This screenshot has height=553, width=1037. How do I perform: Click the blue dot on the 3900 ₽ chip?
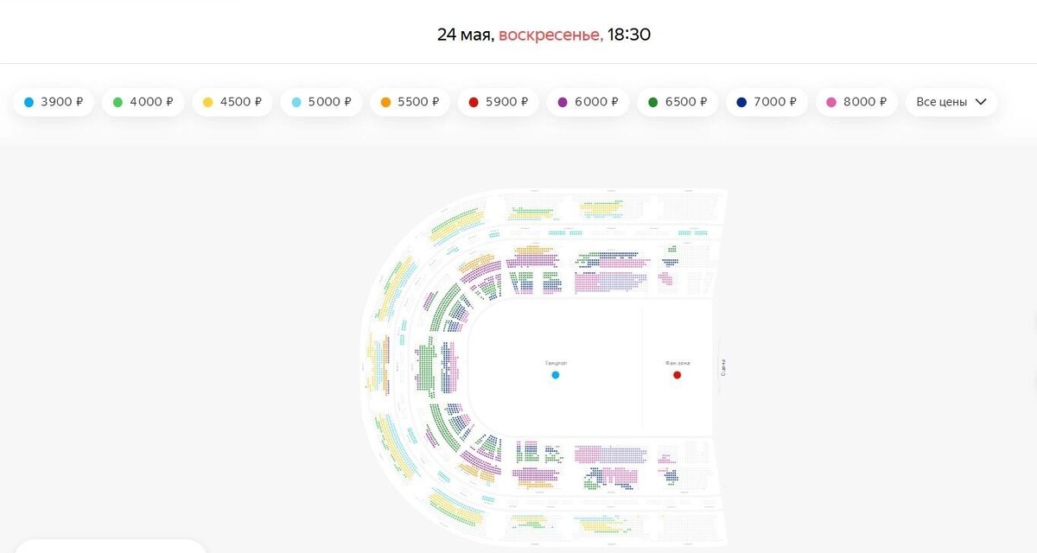coord(31,101)
